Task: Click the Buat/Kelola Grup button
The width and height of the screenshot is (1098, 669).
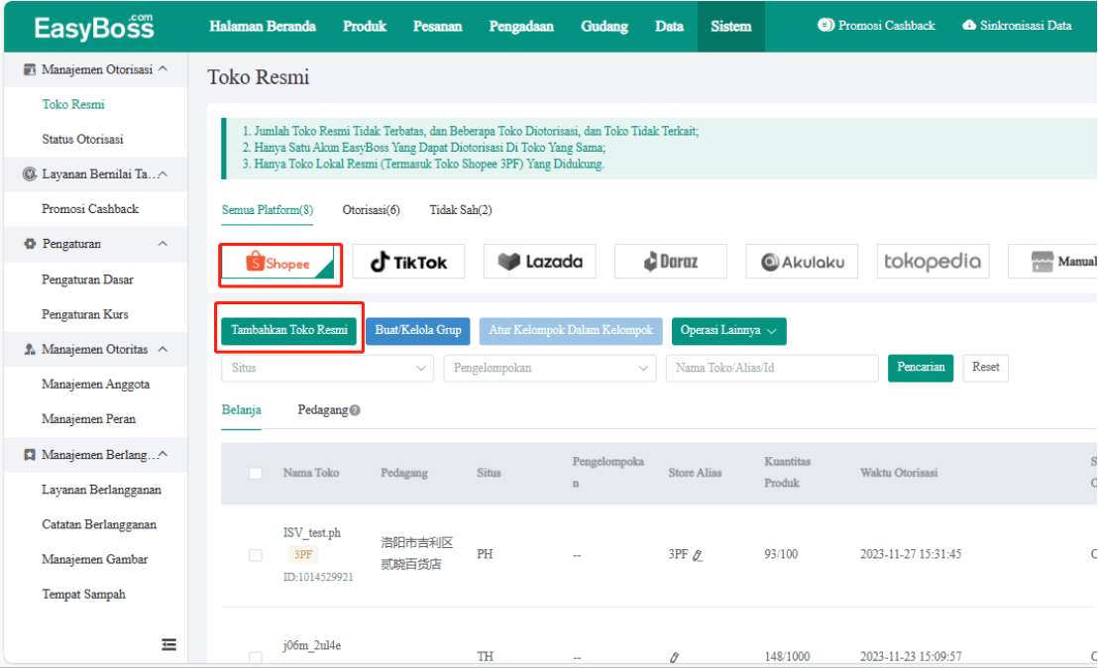Action: [418, 330]
